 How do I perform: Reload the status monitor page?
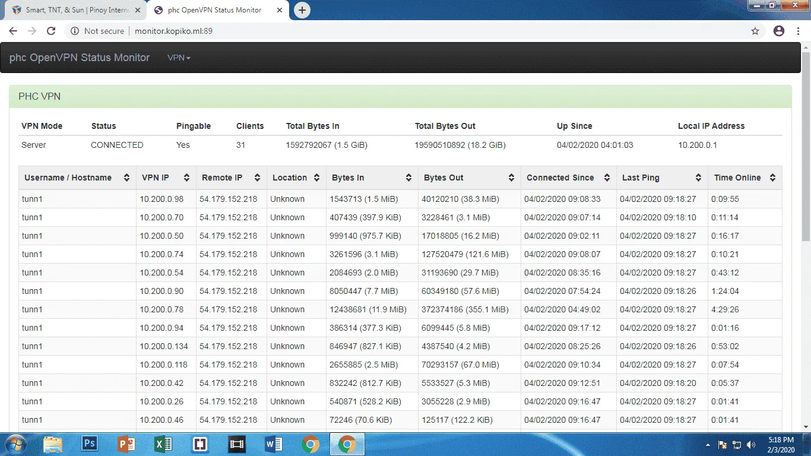tap(51, 31)
